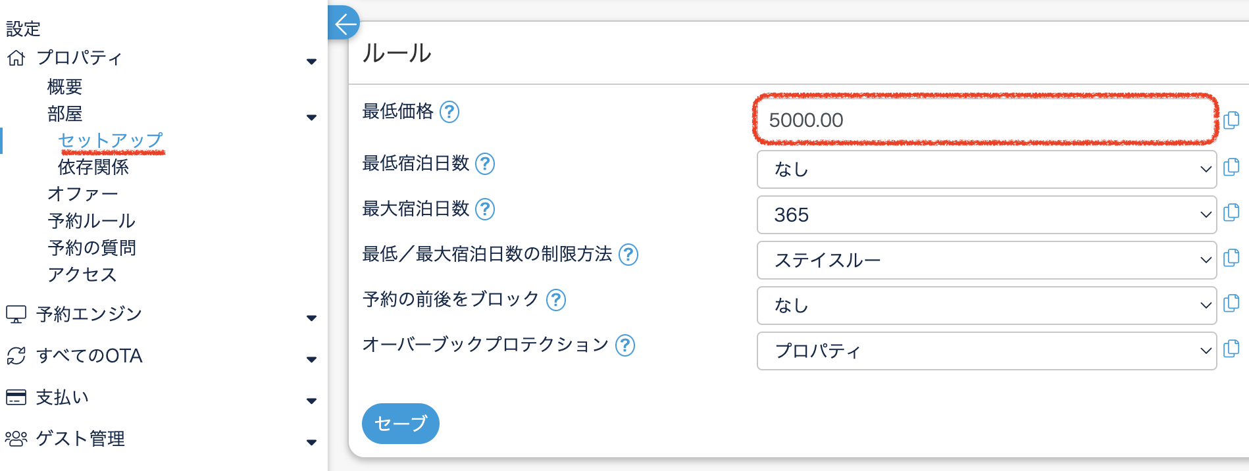Show help for オーバーブックプロテクション

(x=625, y=345)
